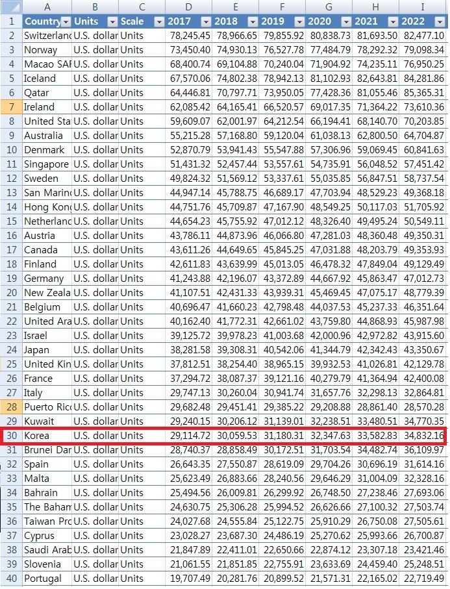Select cell containing 82,477.10
This screenshot has height=589, width=450.
pos(423,36)
